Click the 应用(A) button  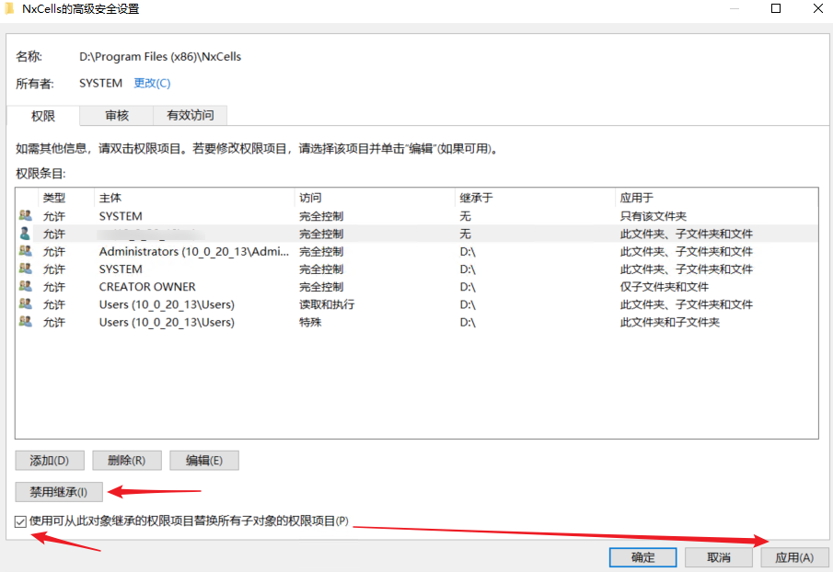(x=794, y=557)
